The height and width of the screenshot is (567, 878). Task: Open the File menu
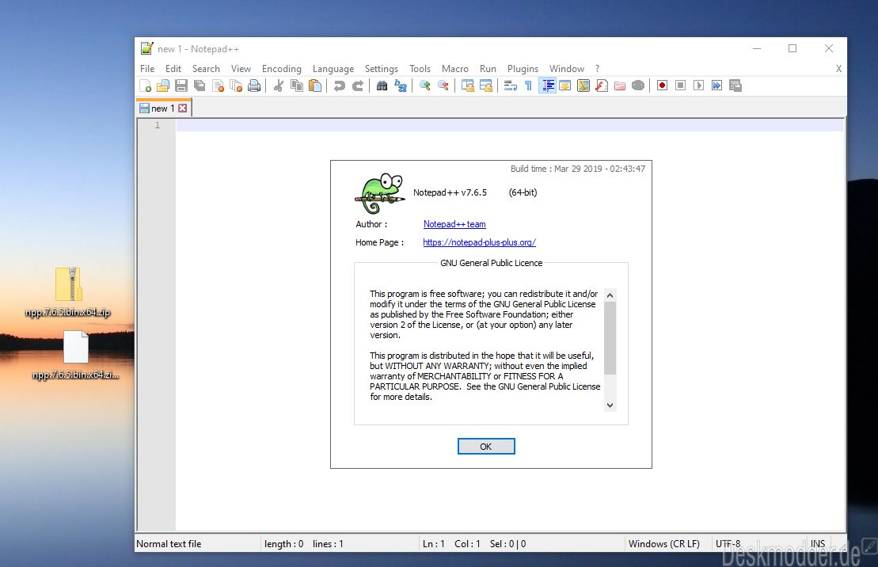[x=147, y=68]
